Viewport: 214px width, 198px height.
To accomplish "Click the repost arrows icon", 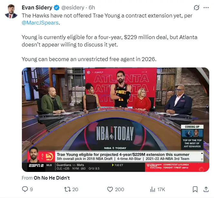I will point(67,189).
